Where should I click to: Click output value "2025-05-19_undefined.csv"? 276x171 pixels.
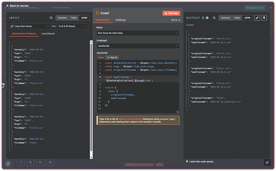click(x=225, y=102)
